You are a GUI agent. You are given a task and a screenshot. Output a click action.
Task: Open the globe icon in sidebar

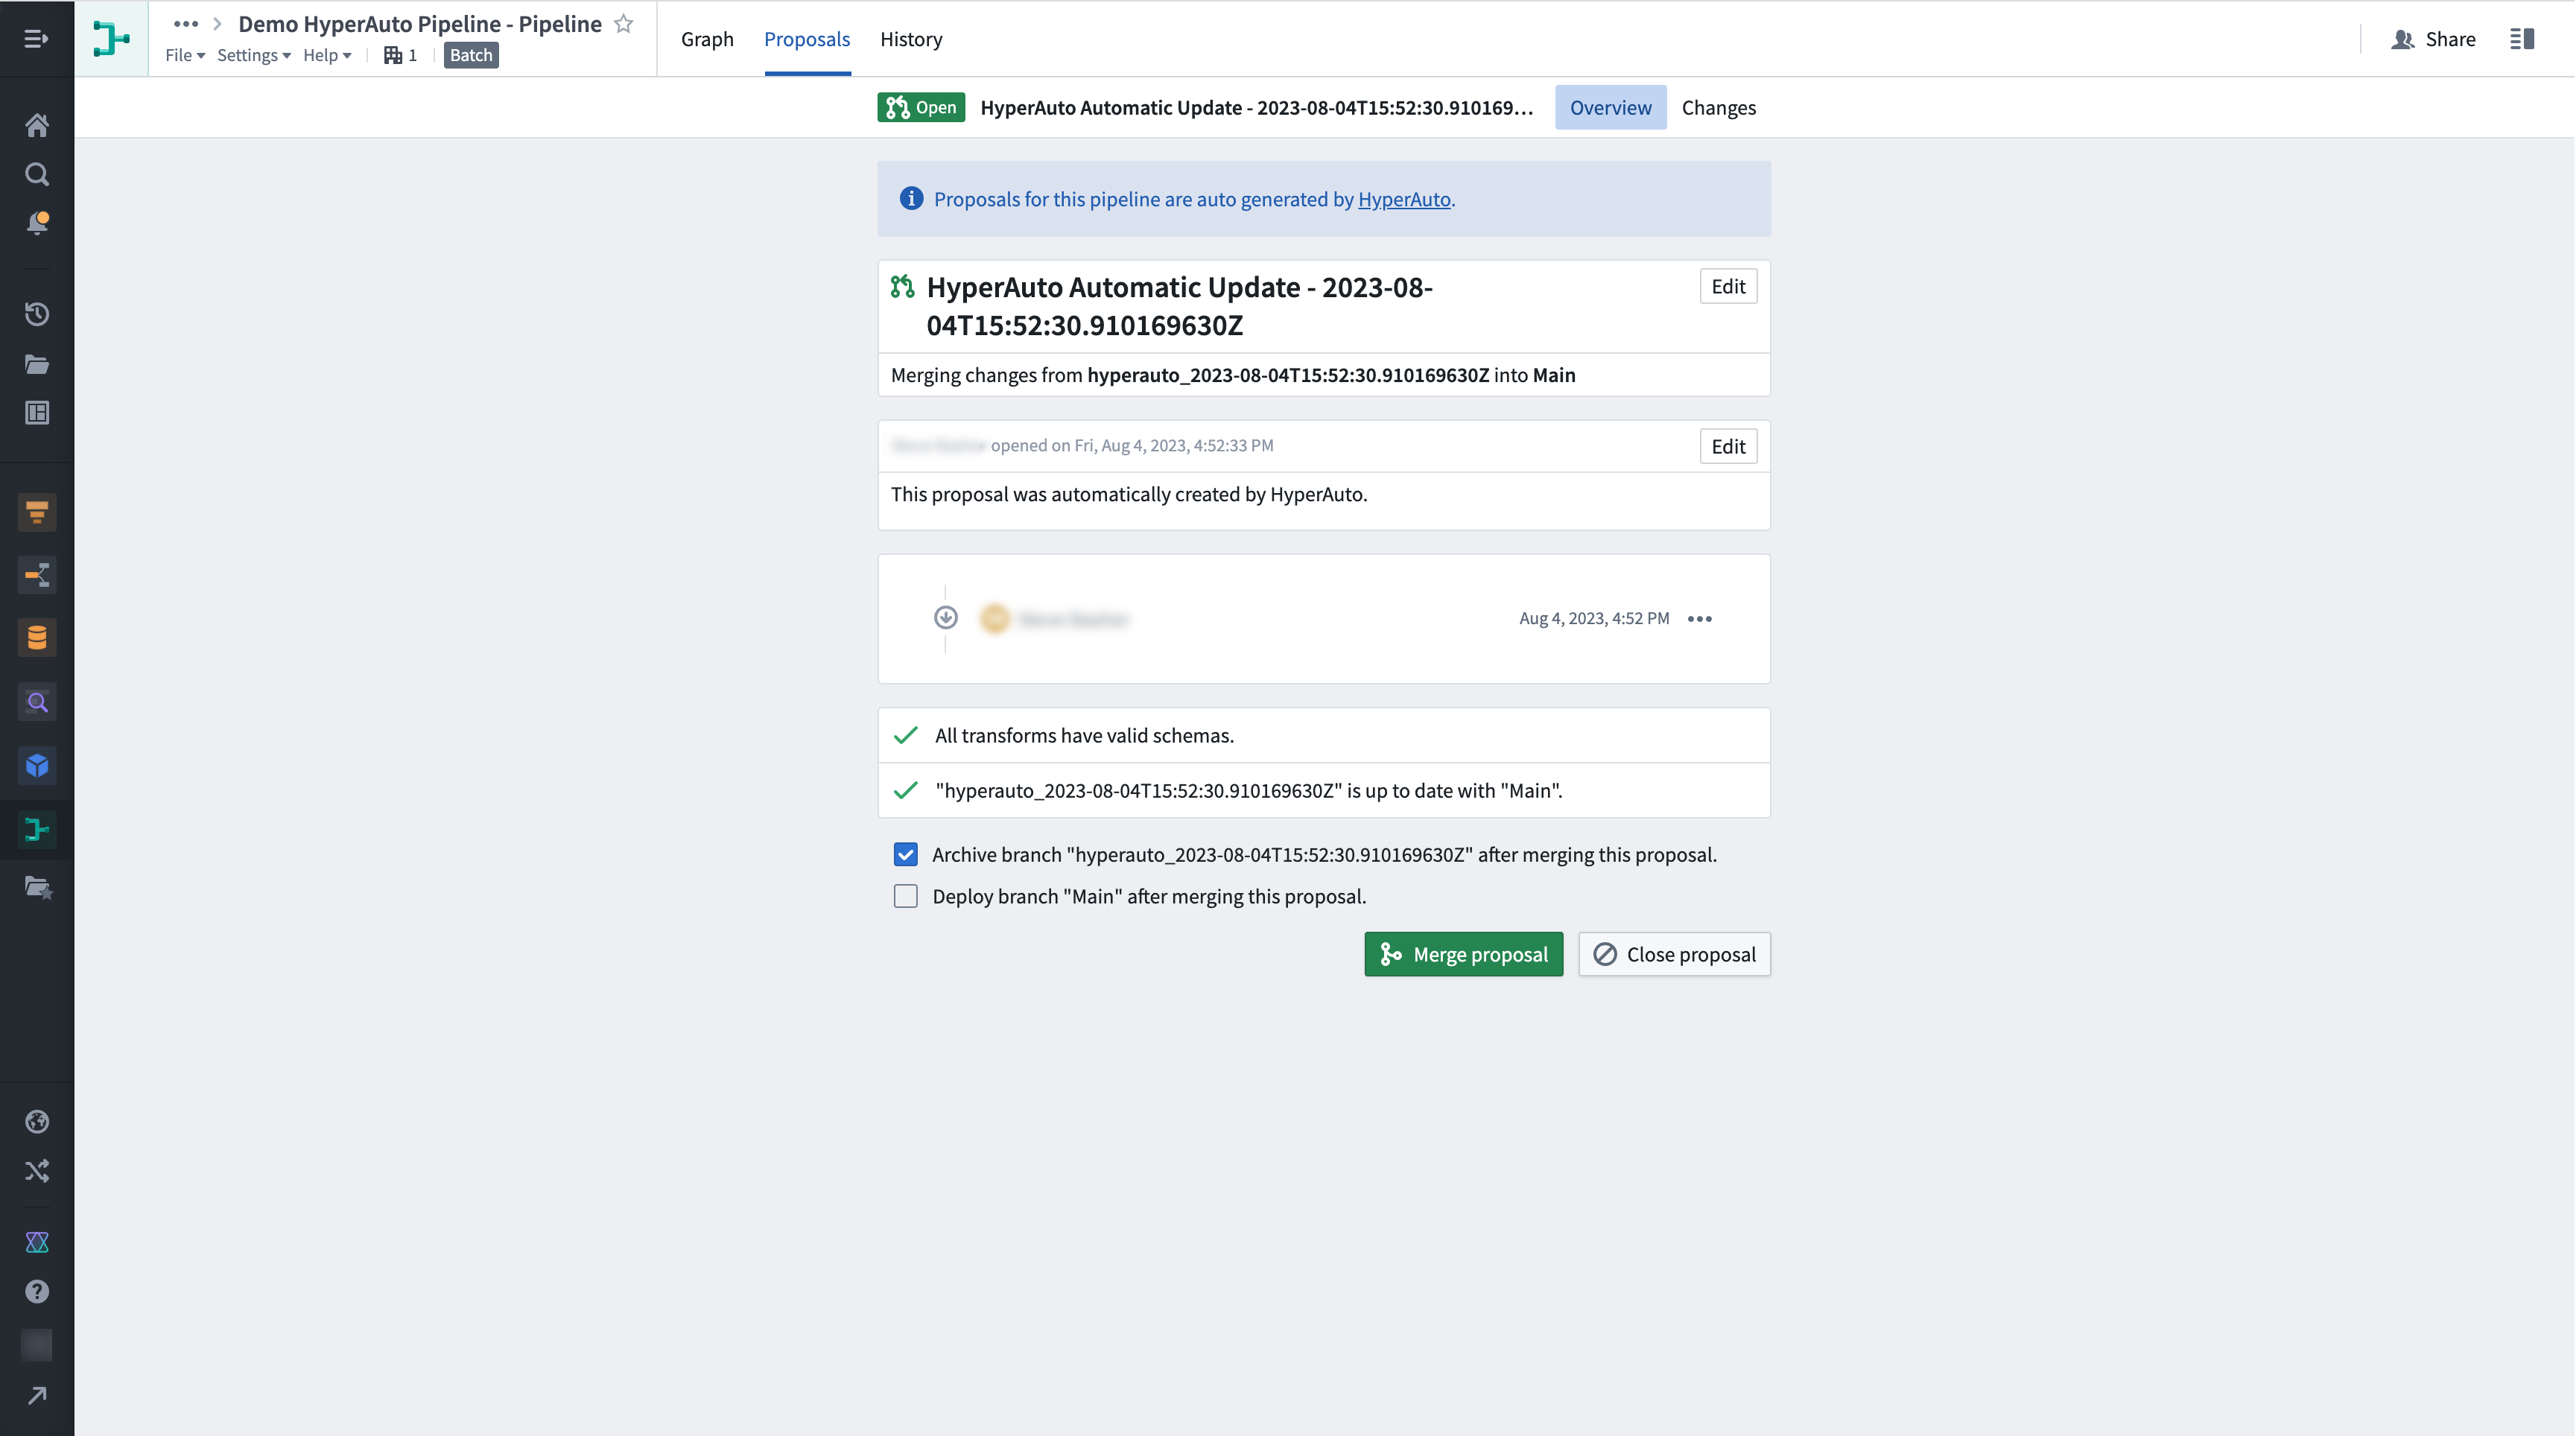(x=37, y=1122)
